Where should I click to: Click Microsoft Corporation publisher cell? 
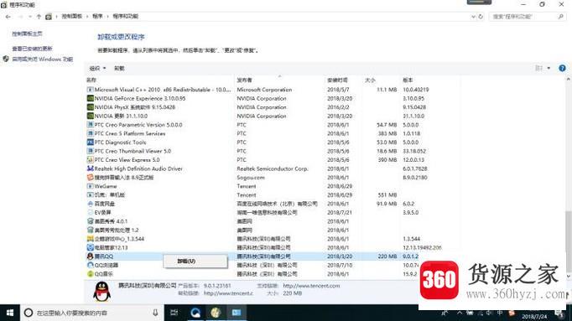(264, 90)
